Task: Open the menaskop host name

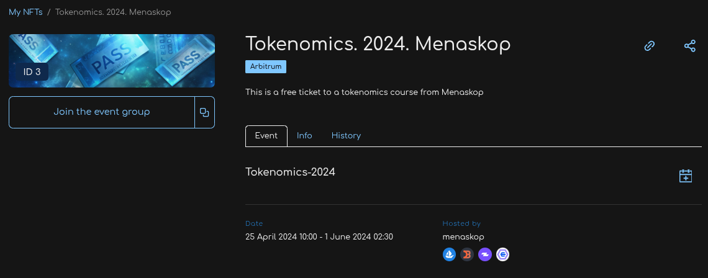Action: (x=463, y=237)
